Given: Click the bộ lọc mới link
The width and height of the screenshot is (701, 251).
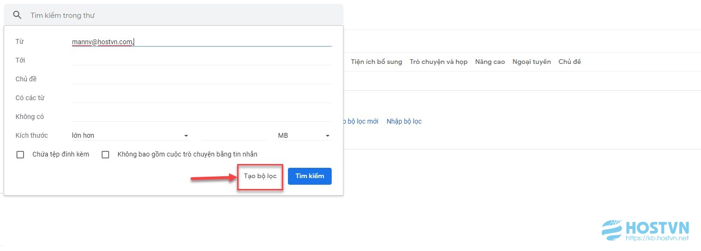Looking at the screenshot, I should [358, 121].
